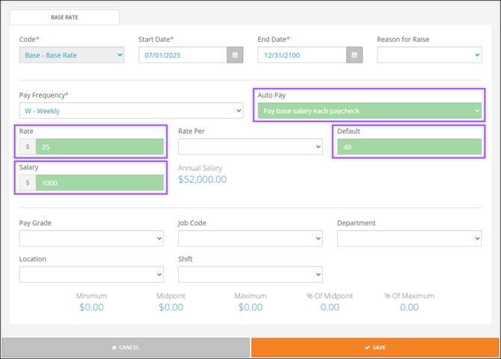The height and width of the screenshot is (359, 501).
Task: Click the End Date field 12/31/2100
Action: (302, 54)
